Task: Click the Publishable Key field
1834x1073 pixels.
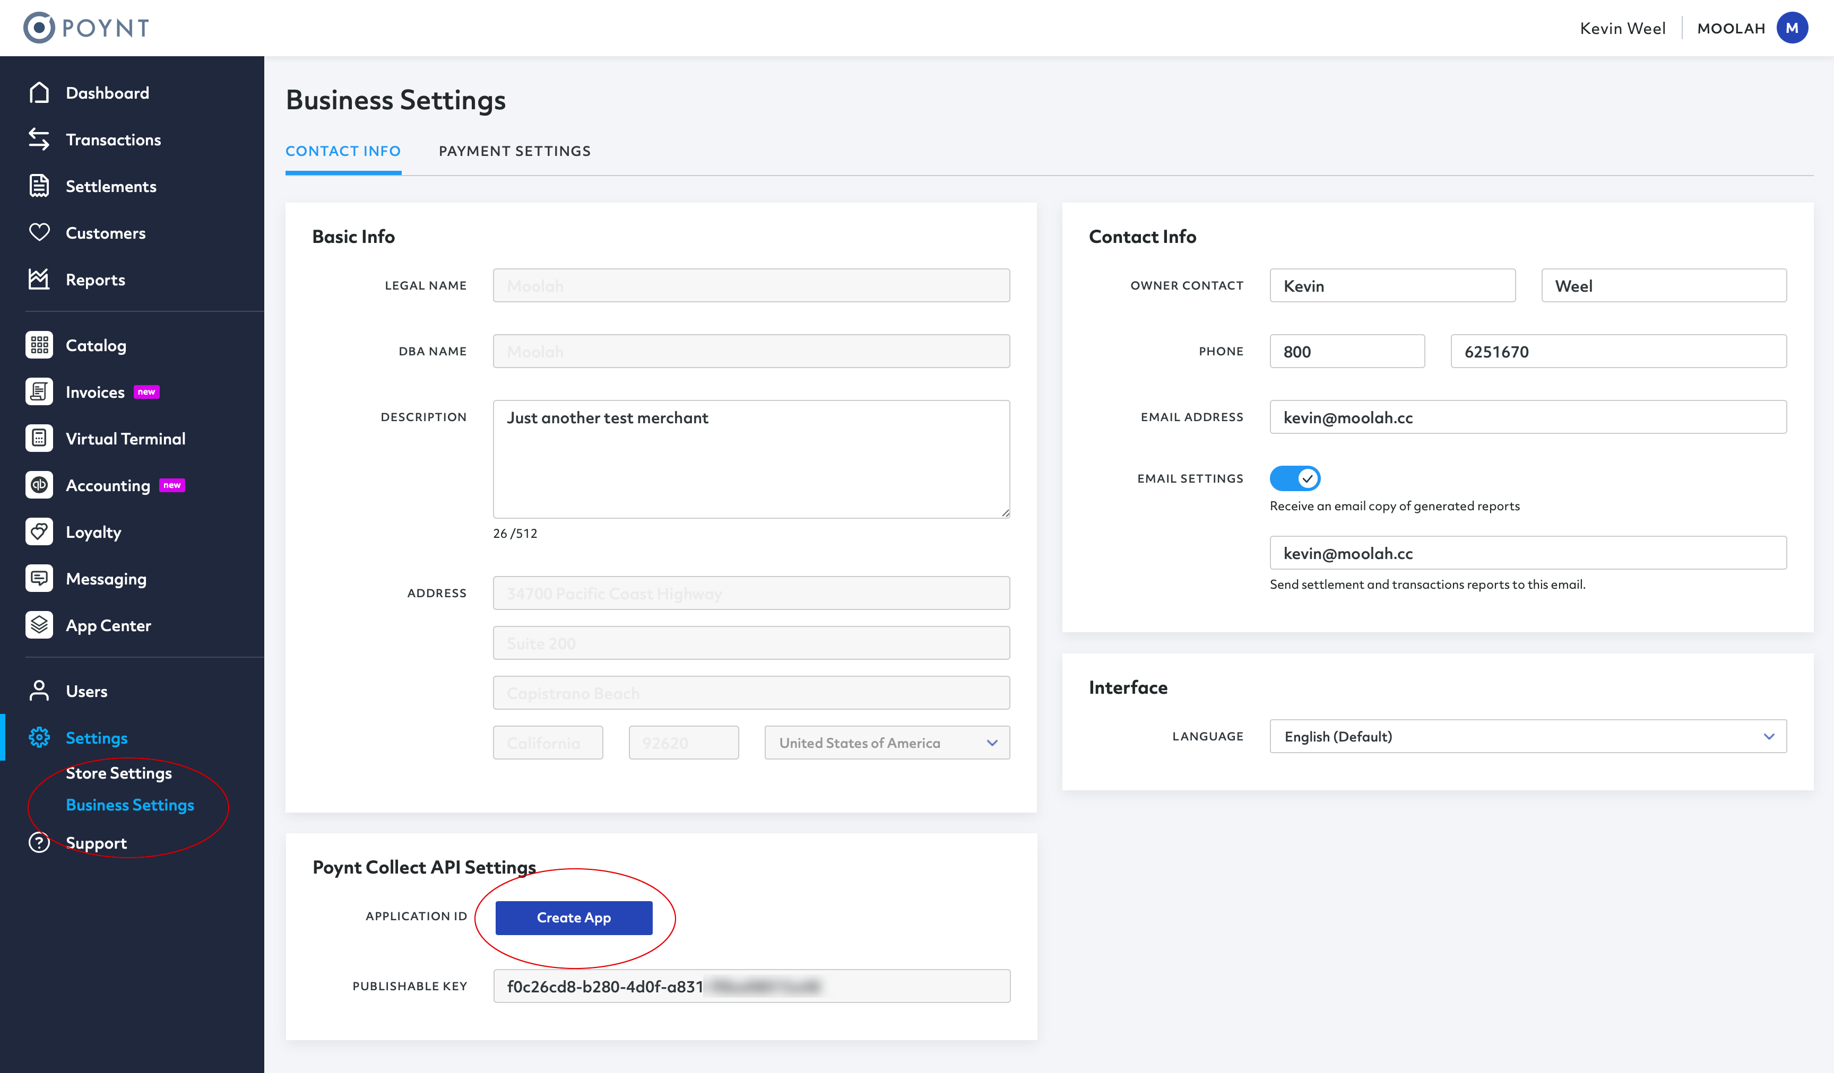Action: point(751,985)
